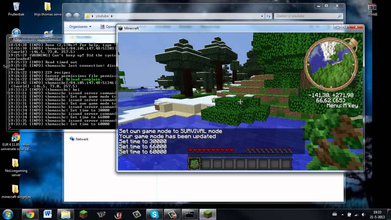Open the green cube taskbar icon beside Skype

pyautogui.click(x=137, y=214)
